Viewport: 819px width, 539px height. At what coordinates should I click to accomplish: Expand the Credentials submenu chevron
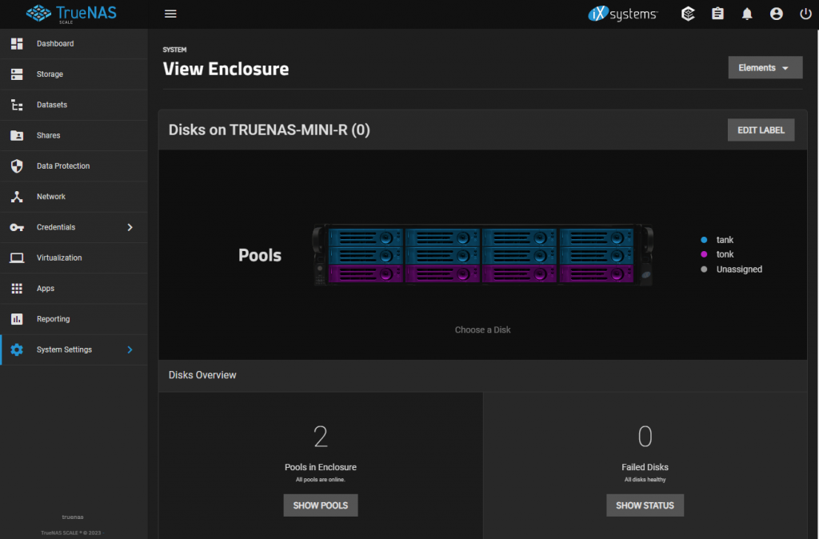point(130,227)
